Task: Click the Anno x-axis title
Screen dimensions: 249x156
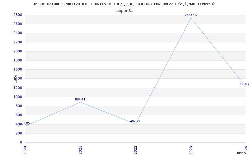Action: click(241, 153)
